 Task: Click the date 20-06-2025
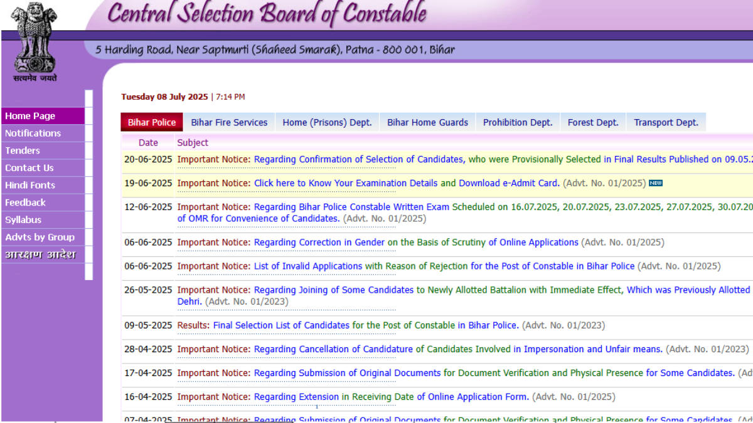tap(148, 159)
